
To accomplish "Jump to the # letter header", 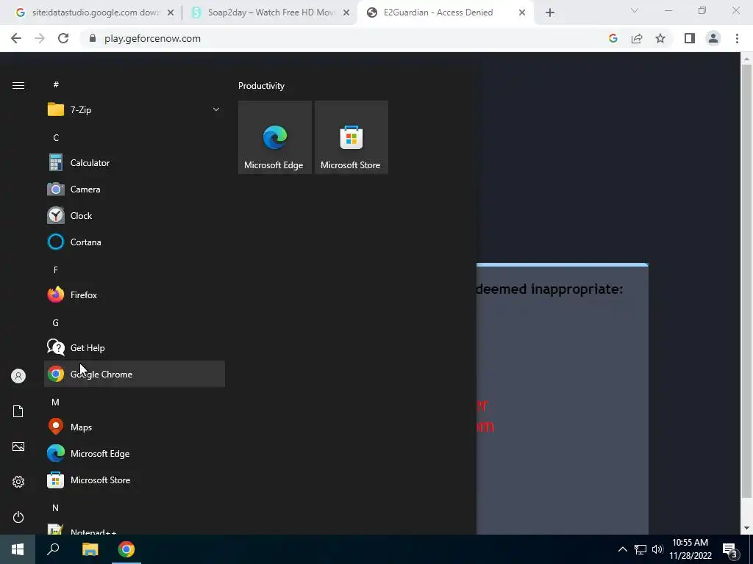I will tap(56, 84).
